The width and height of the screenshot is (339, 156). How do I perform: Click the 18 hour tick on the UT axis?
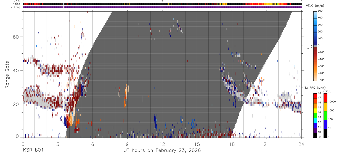pos(232,144)
